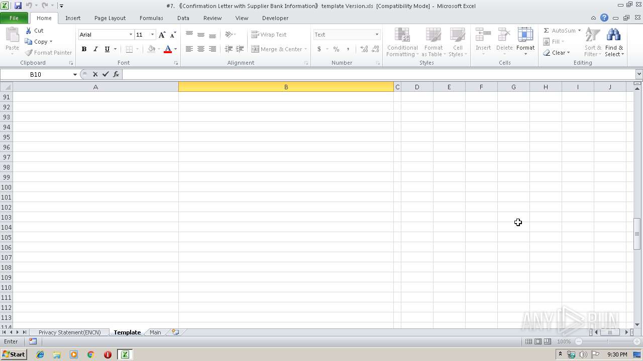Viewport: 643px width, 361px height.
Task: Open Insert Function fx dialog
Action: pos(116,74)
